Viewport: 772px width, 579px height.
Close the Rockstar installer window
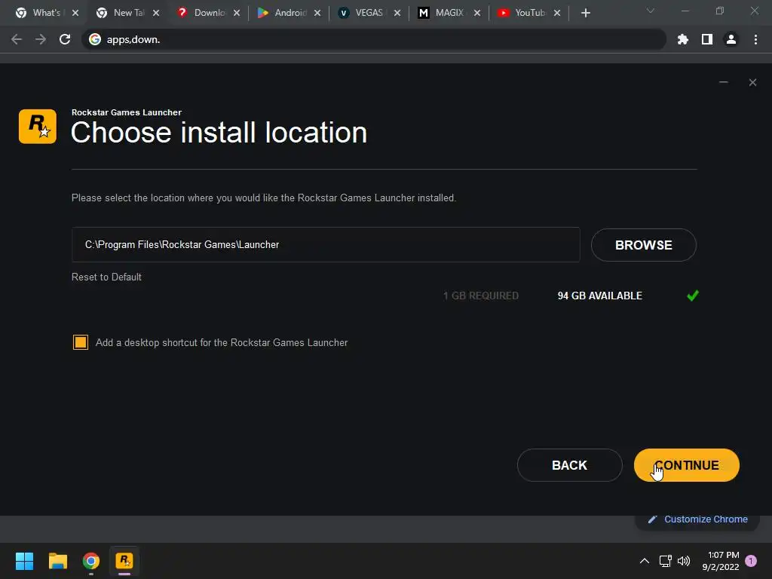pos(752,82)
